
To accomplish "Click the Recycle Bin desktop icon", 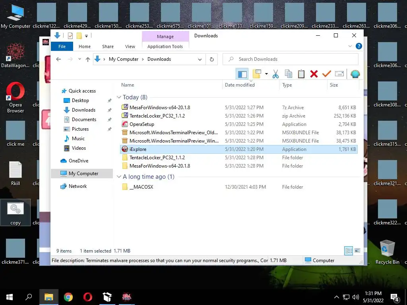I will point(387,252).
